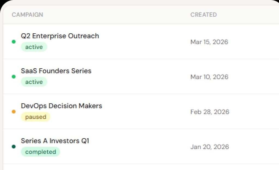Sort by CREATED column header
The height and width of the screenshot is (170, 279).
coord(204,15)
